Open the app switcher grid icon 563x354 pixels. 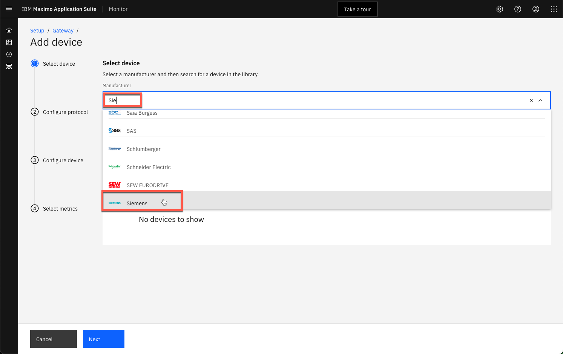pyautogui.click(x=554, y=9)
